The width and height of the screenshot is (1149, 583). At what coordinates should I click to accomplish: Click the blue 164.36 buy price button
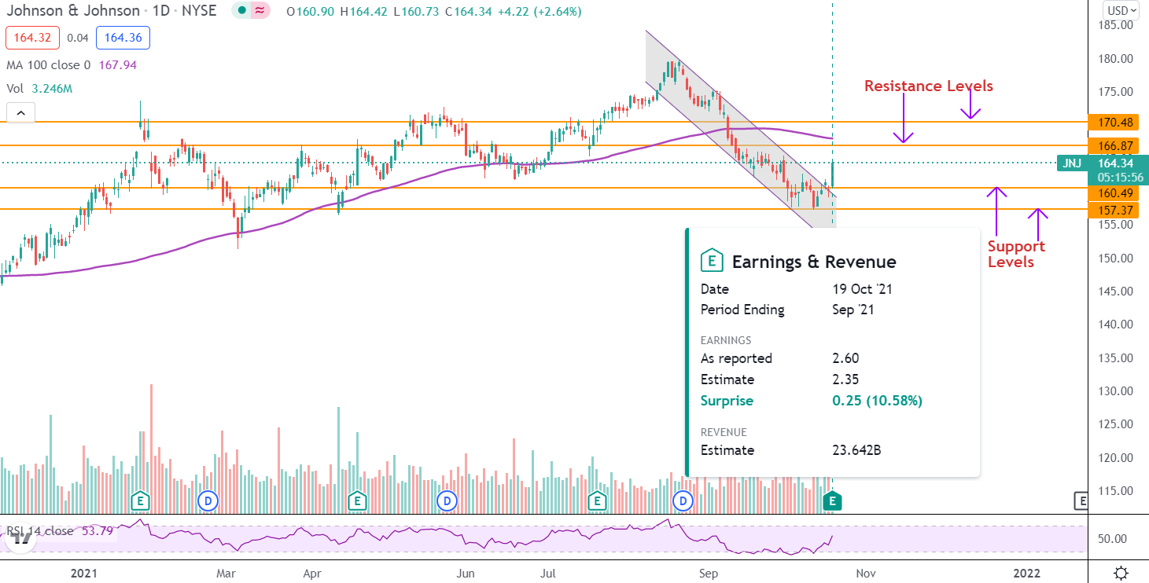[x=123, y=38]
